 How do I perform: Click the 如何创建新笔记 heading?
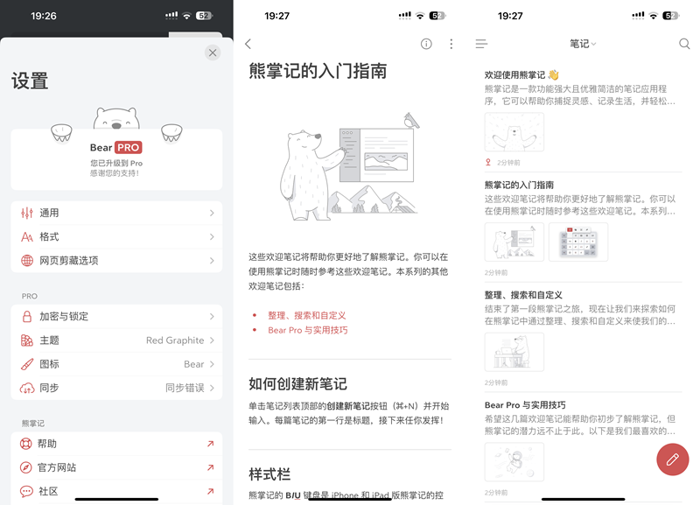coord(297,384)
